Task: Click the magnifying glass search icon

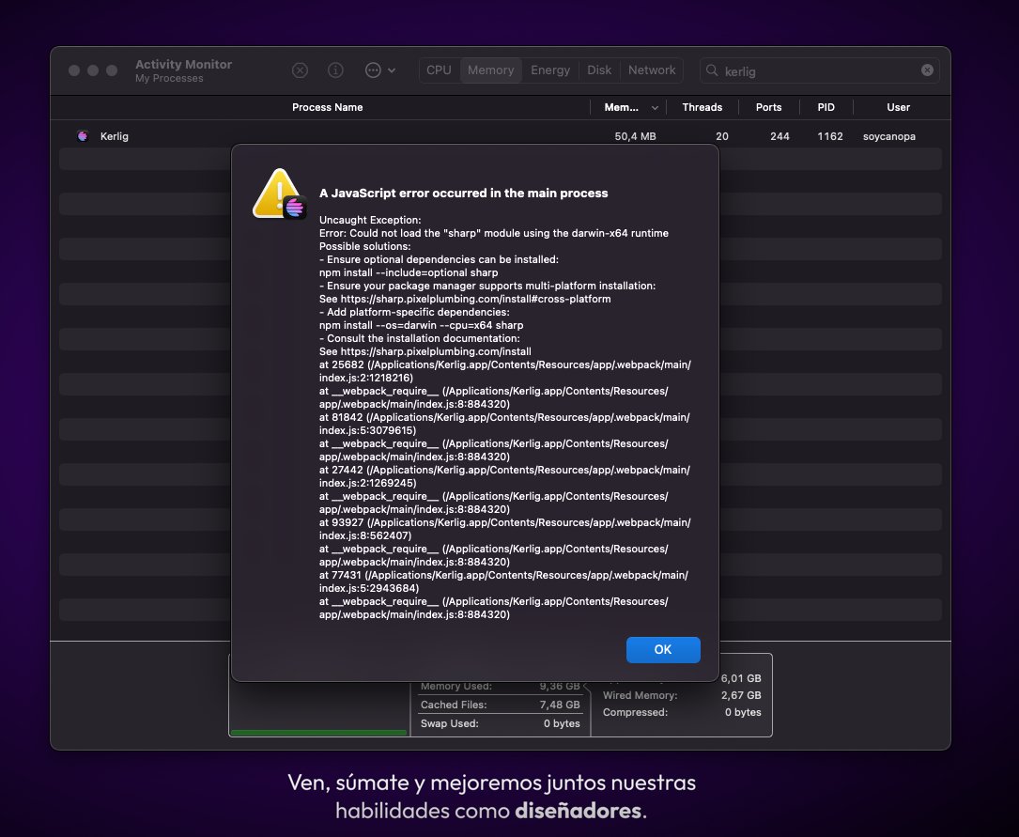Action: click(x=712, y=70)
